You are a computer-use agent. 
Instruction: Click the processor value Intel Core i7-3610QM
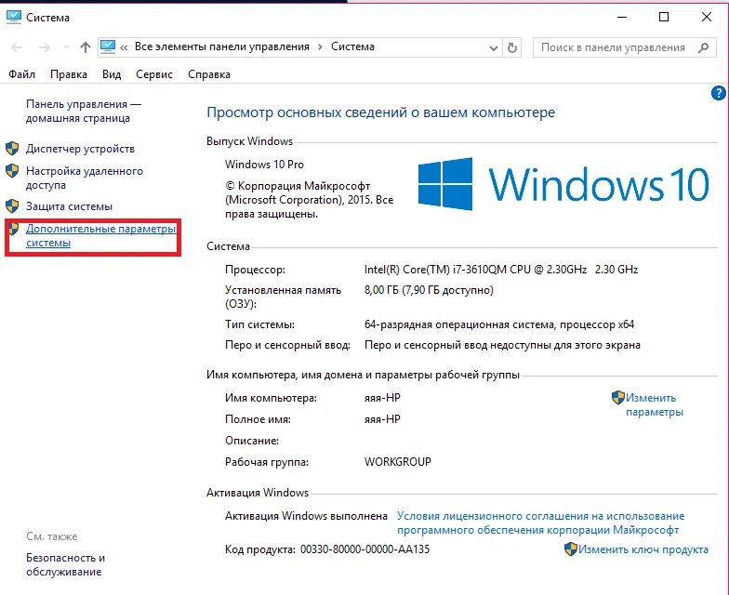[x=500, y=270]
